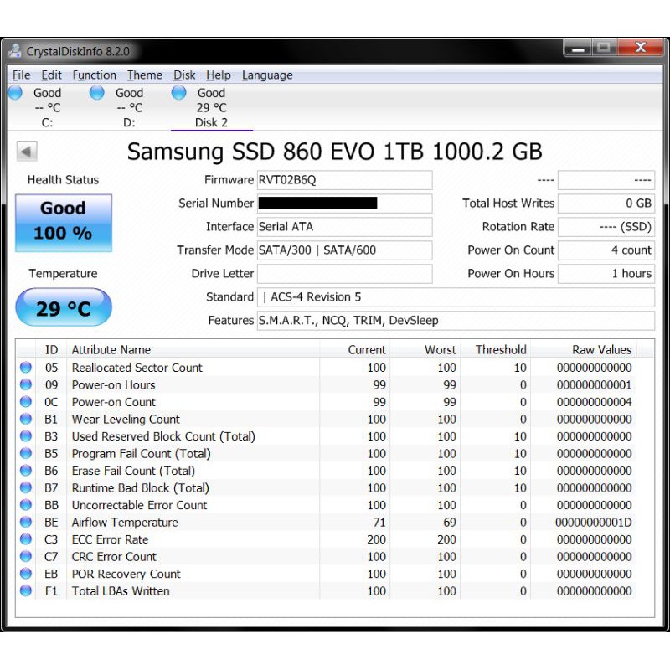Image resolution: width=670 pixels, height=670 pixels.
Task: Select the Disk 2 status orb
Action: [x=179, y=93]
